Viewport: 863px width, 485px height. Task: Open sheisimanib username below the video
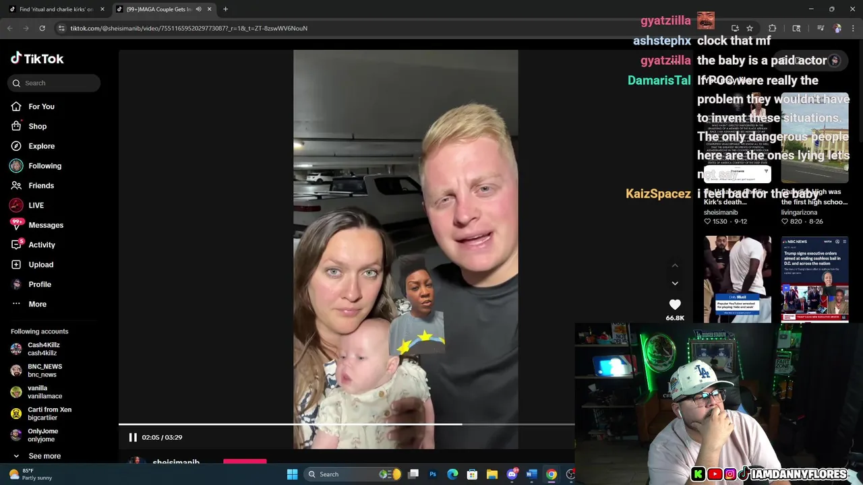point(176,463)
